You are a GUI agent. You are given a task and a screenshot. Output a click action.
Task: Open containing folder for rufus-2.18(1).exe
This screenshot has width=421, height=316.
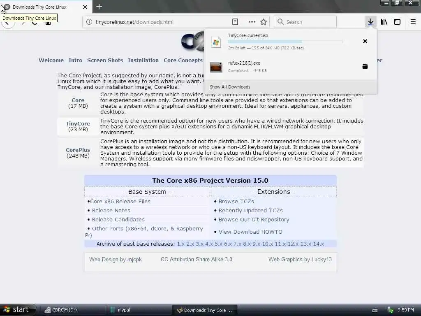click(365, 66)
